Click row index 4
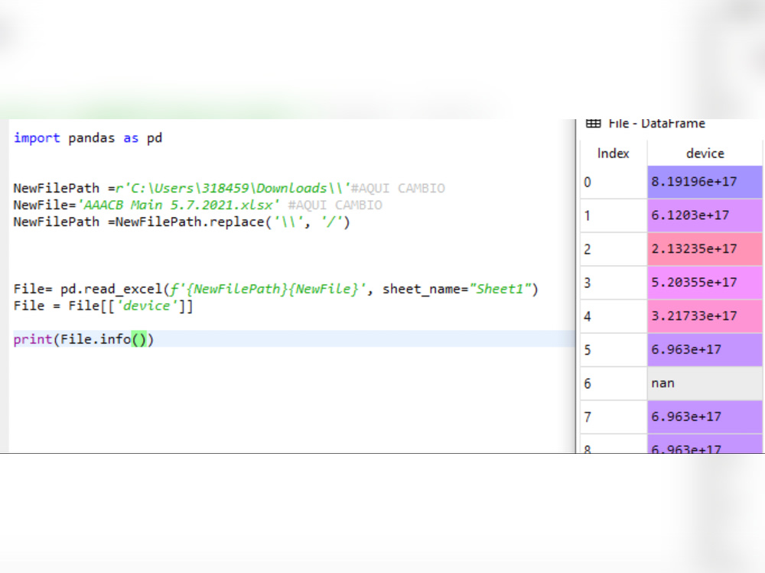This screenshot has width=765, height=573. [x=614, y=316]
